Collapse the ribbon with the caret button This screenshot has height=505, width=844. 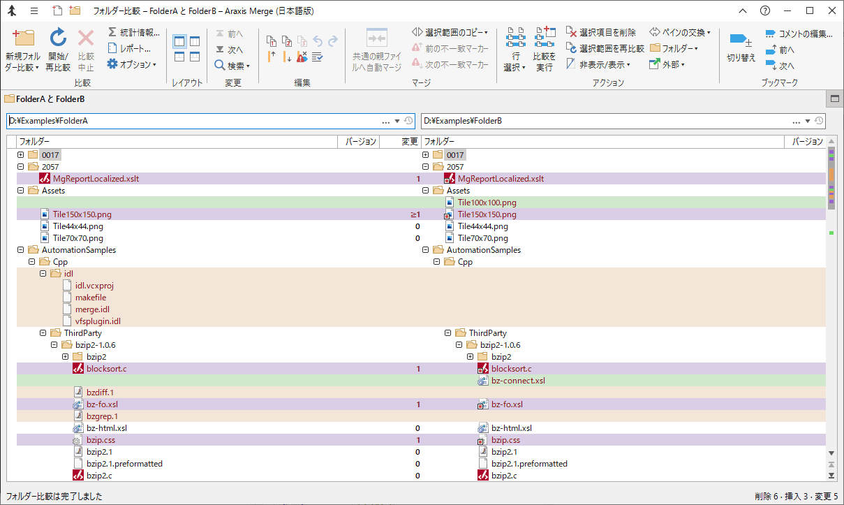click(x=741, y=11)
